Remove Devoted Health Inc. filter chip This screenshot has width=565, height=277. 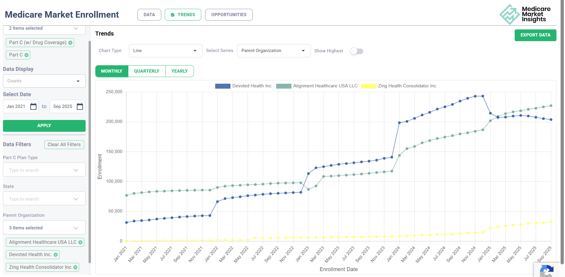pos(56,255)
